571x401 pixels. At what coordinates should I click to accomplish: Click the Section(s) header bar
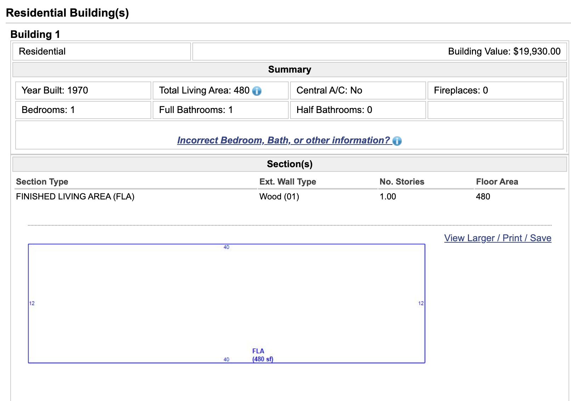pyautogui.click(x=289, y=164)
